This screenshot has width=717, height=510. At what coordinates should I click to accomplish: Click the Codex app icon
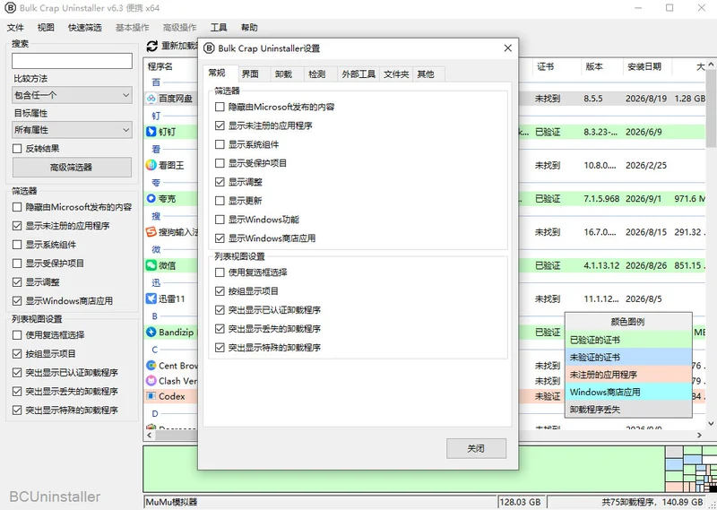151,396
